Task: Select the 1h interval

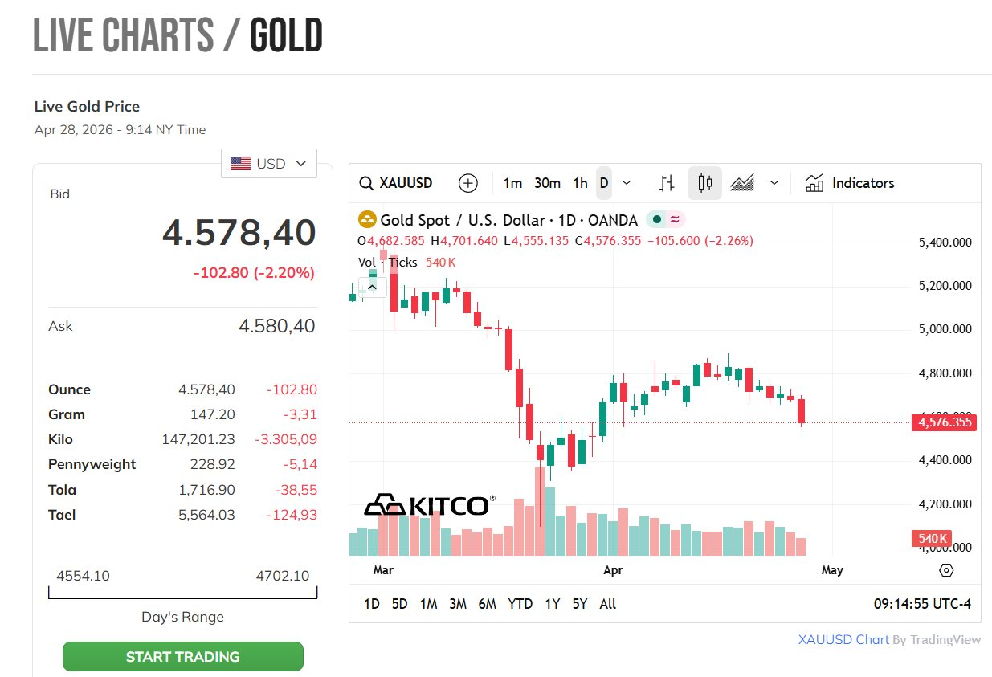Action: point(580,183)
